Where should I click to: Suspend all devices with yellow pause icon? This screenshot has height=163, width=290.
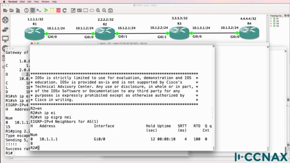53,10
